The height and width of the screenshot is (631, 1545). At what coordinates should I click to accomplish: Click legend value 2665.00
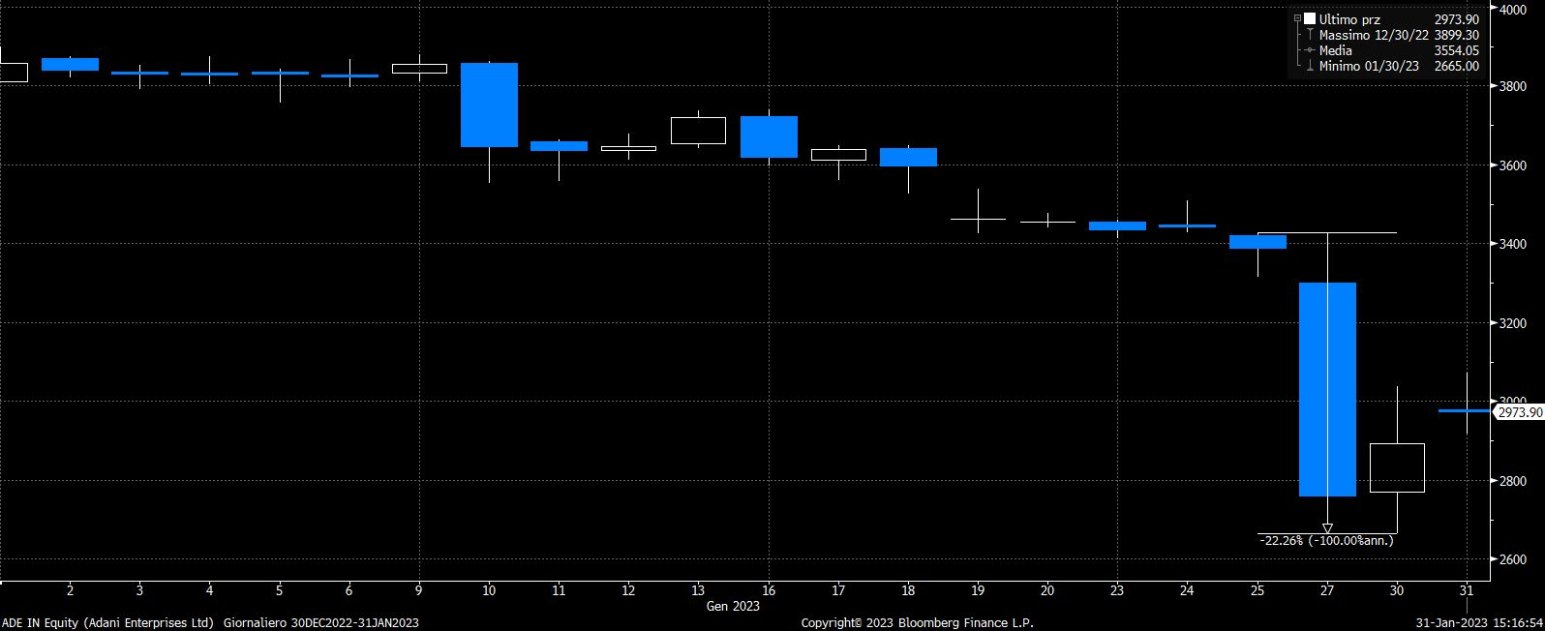pos(1456,66)
